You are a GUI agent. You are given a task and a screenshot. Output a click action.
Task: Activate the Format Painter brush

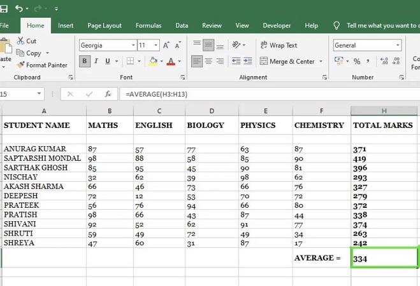20,65
